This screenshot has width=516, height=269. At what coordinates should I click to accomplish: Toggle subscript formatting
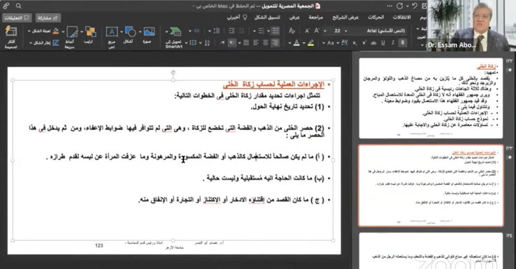(355, 43)
